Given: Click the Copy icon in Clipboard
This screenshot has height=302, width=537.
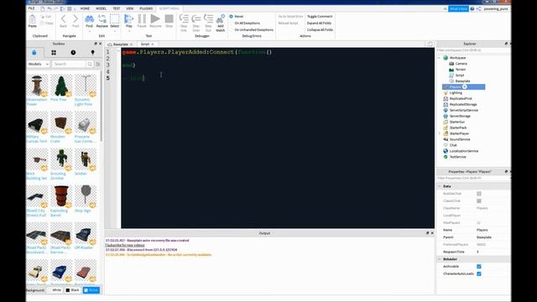Looking at the screenshot, I should [43, 23].
